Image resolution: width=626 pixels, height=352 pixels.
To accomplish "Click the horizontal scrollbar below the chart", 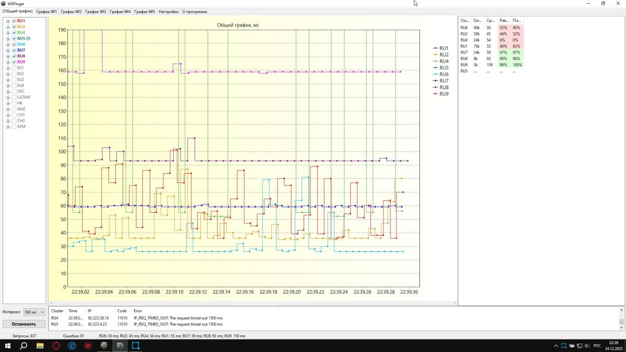I will pos(250,303).
